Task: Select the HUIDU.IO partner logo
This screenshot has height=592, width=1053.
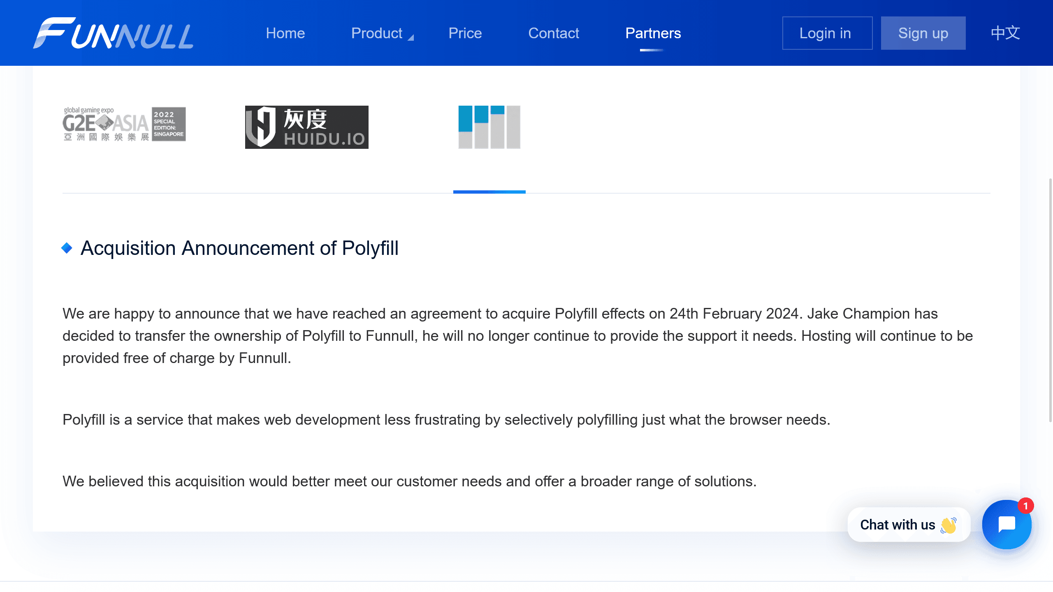Action: click(306, 127)
